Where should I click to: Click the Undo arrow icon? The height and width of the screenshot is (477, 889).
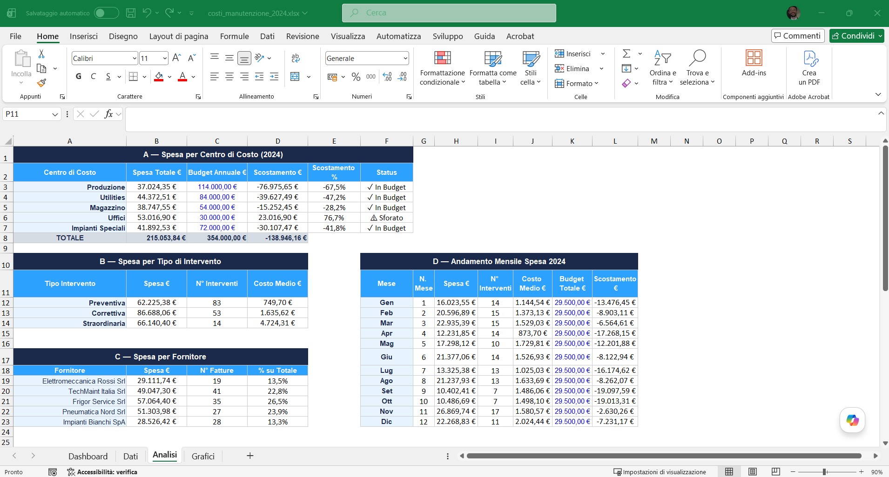tap(147, 13)
